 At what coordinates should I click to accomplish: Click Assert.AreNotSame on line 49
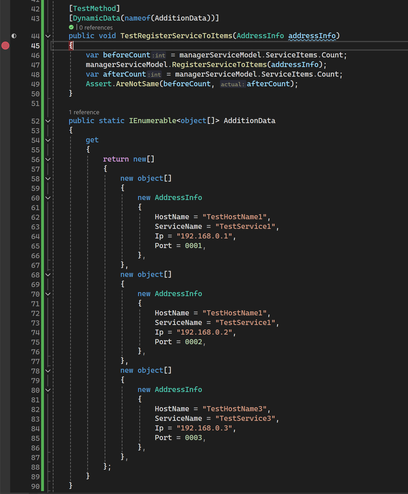pos(122,84)
